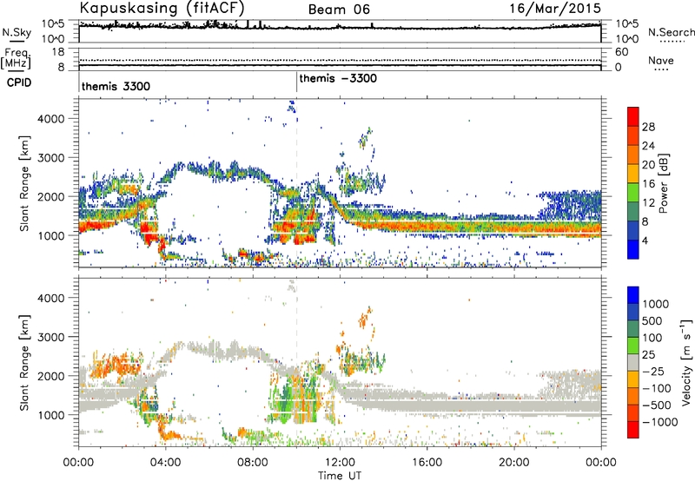This screenshot has height=481, width=695.
Task: Pick the bright blue bottom segment of Power bar
Action: [x=633, y=249]
